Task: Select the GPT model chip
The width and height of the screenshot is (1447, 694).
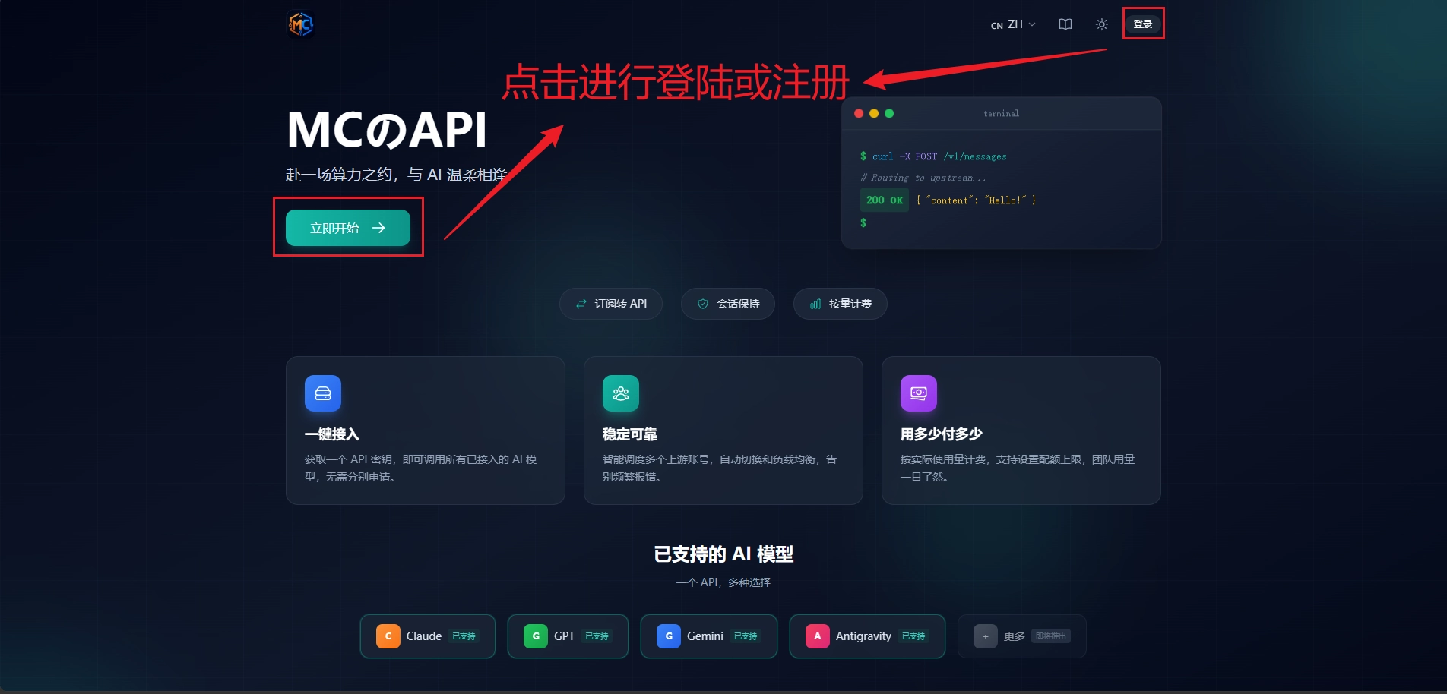Action: click(568, 636)
